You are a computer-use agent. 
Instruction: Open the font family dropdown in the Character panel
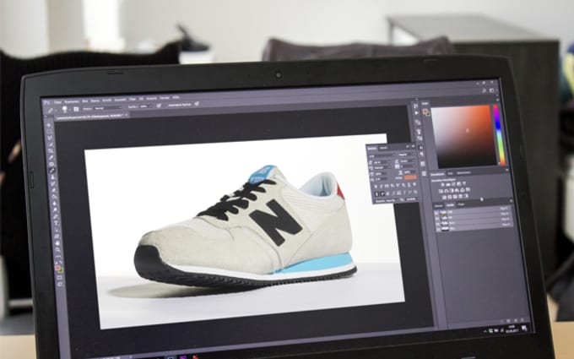[382, 155]
